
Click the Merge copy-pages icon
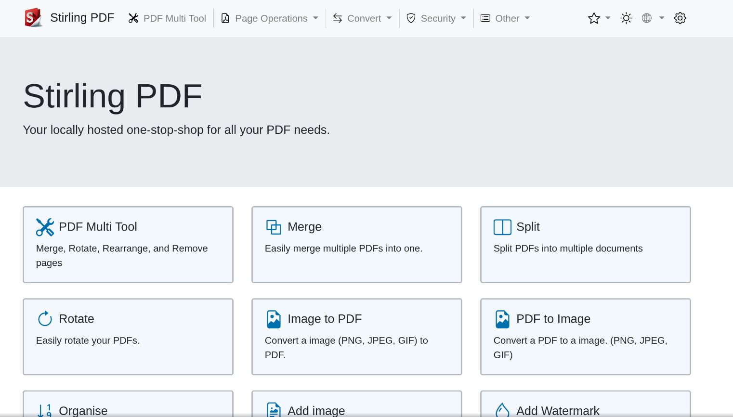click(274, 227)
